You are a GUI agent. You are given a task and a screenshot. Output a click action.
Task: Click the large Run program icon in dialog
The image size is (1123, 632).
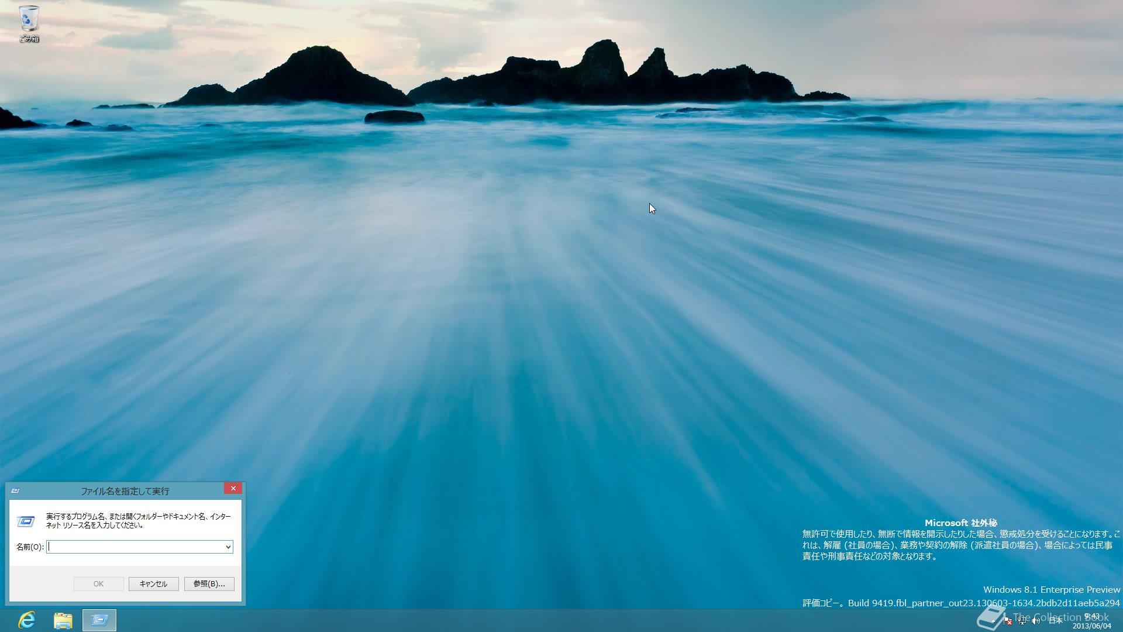coord(26,521)
